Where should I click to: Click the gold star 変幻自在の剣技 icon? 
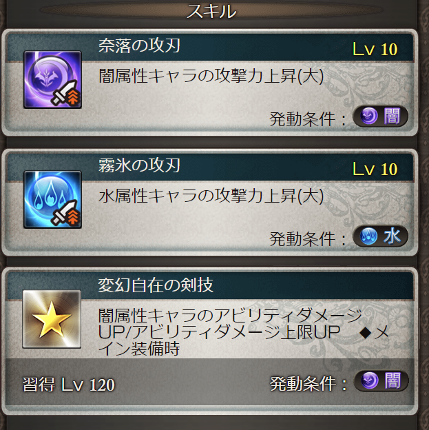click(52, 319)
